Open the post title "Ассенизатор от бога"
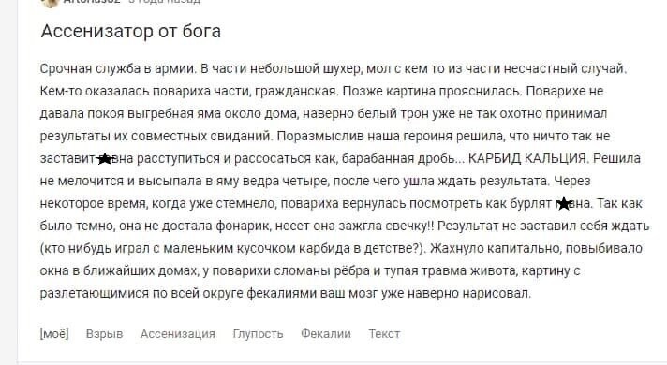The image size is (667, 365). [131, 32]
